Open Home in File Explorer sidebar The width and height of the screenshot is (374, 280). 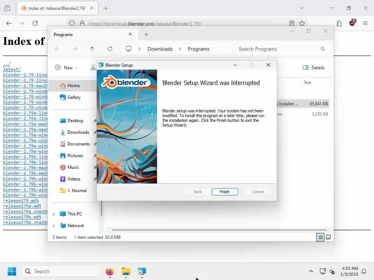(73, 85)
